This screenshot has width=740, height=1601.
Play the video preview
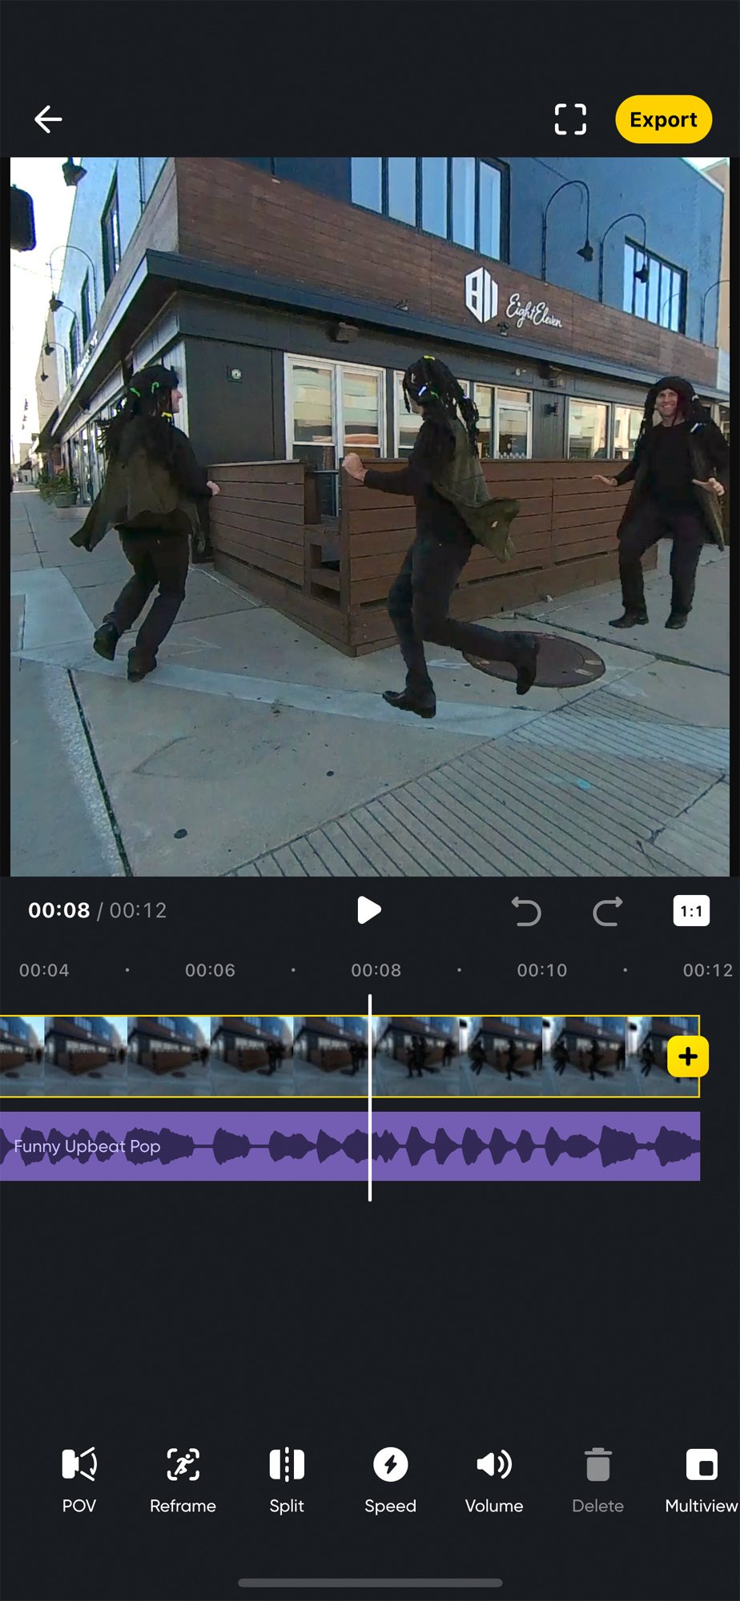click(x=368, y=910)
